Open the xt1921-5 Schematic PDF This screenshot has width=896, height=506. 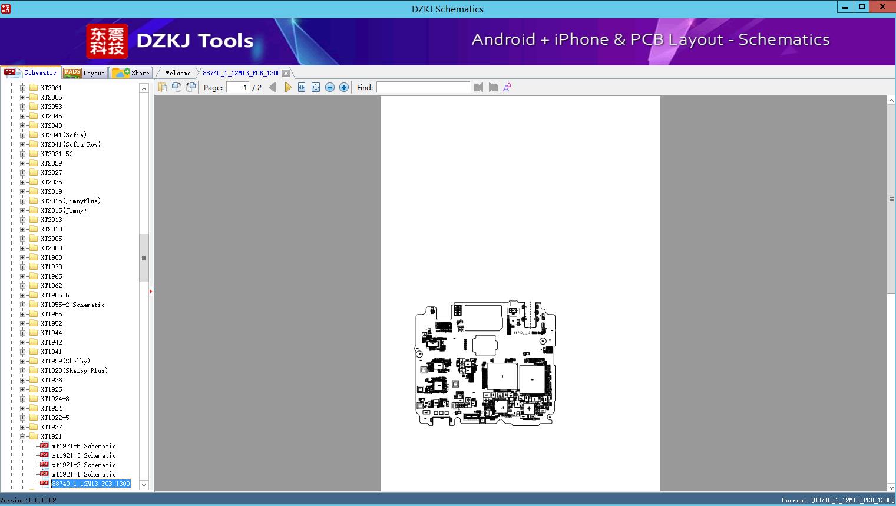click(84, 446)
